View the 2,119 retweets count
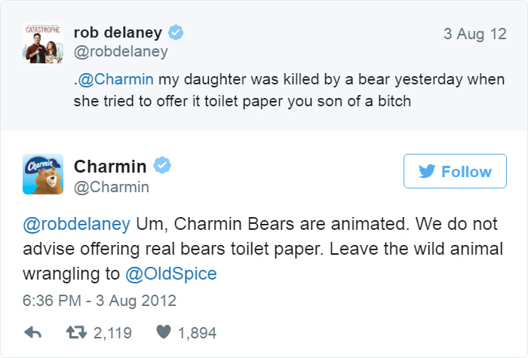Image resolution: width=528 pixels, height=358 pixels. coord(112,333)
